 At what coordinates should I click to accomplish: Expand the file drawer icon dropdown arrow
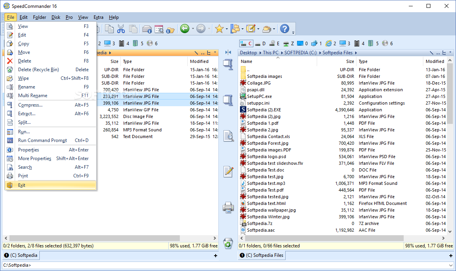274,29
